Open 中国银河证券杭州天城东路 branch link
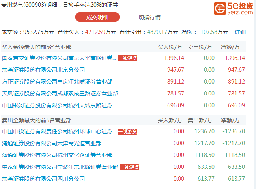The width and height of the screenshot is (256, 189). click(x=59, y=105)
